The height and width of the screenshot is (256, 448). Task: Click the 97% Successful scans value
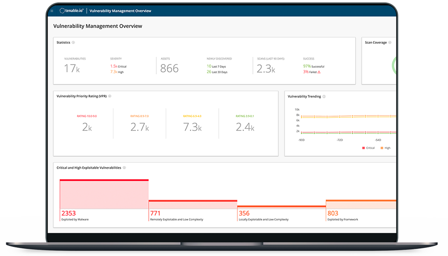coord(314,66)
